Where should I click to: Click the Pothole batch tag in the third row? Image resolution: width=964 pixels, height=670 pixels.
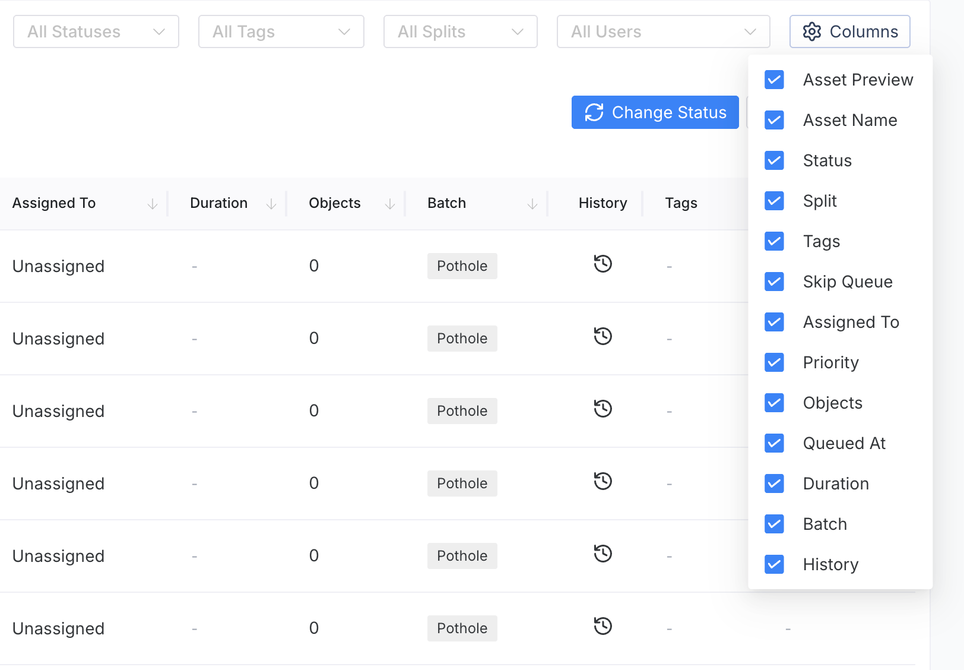point(462,410)
